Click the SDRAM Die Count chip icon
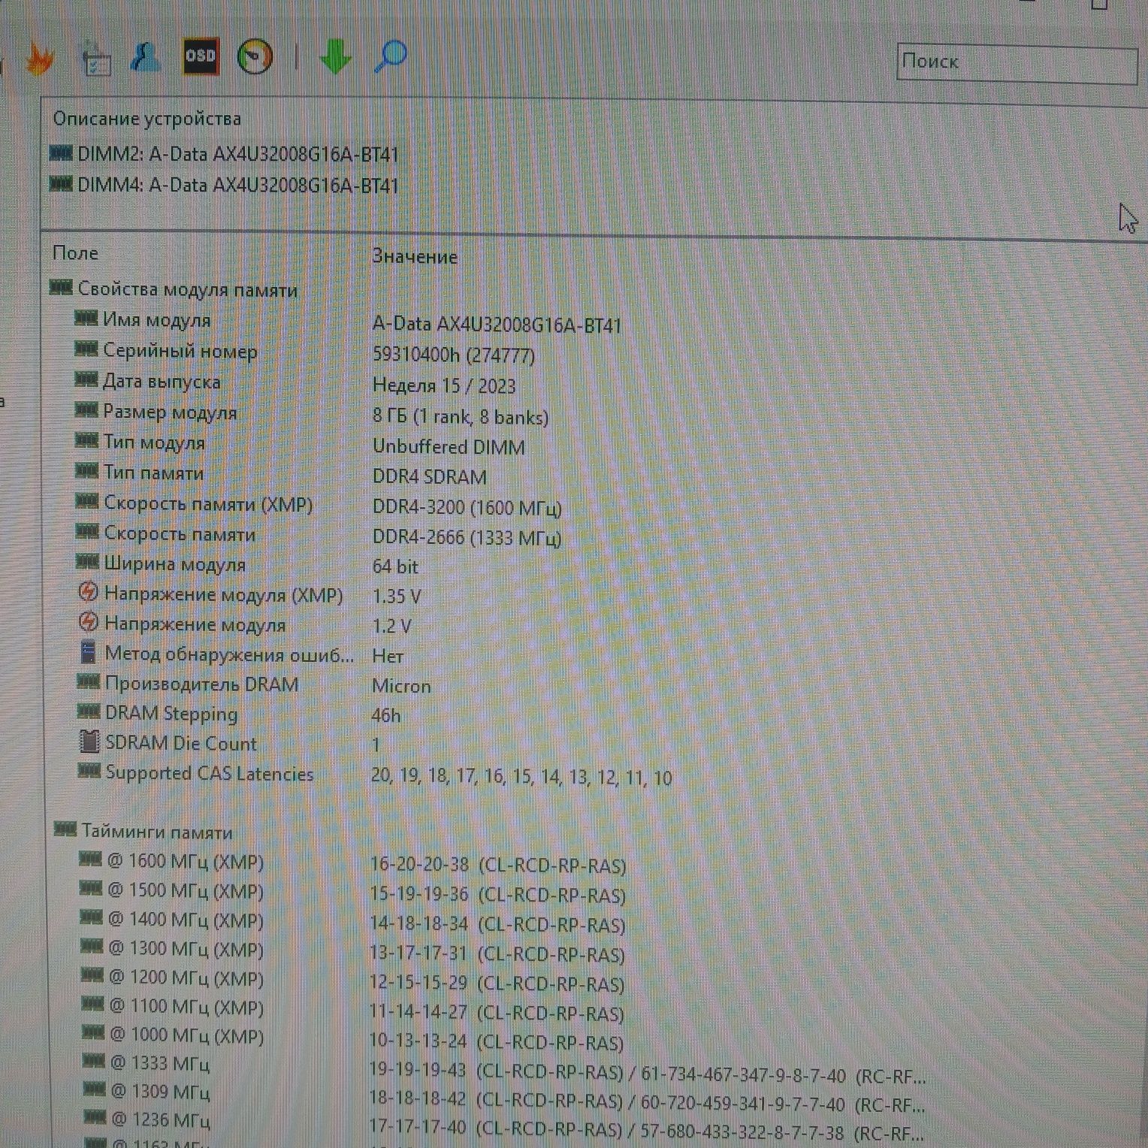The height and width of the screenshot is (1148, 1148). coord(89,742)
